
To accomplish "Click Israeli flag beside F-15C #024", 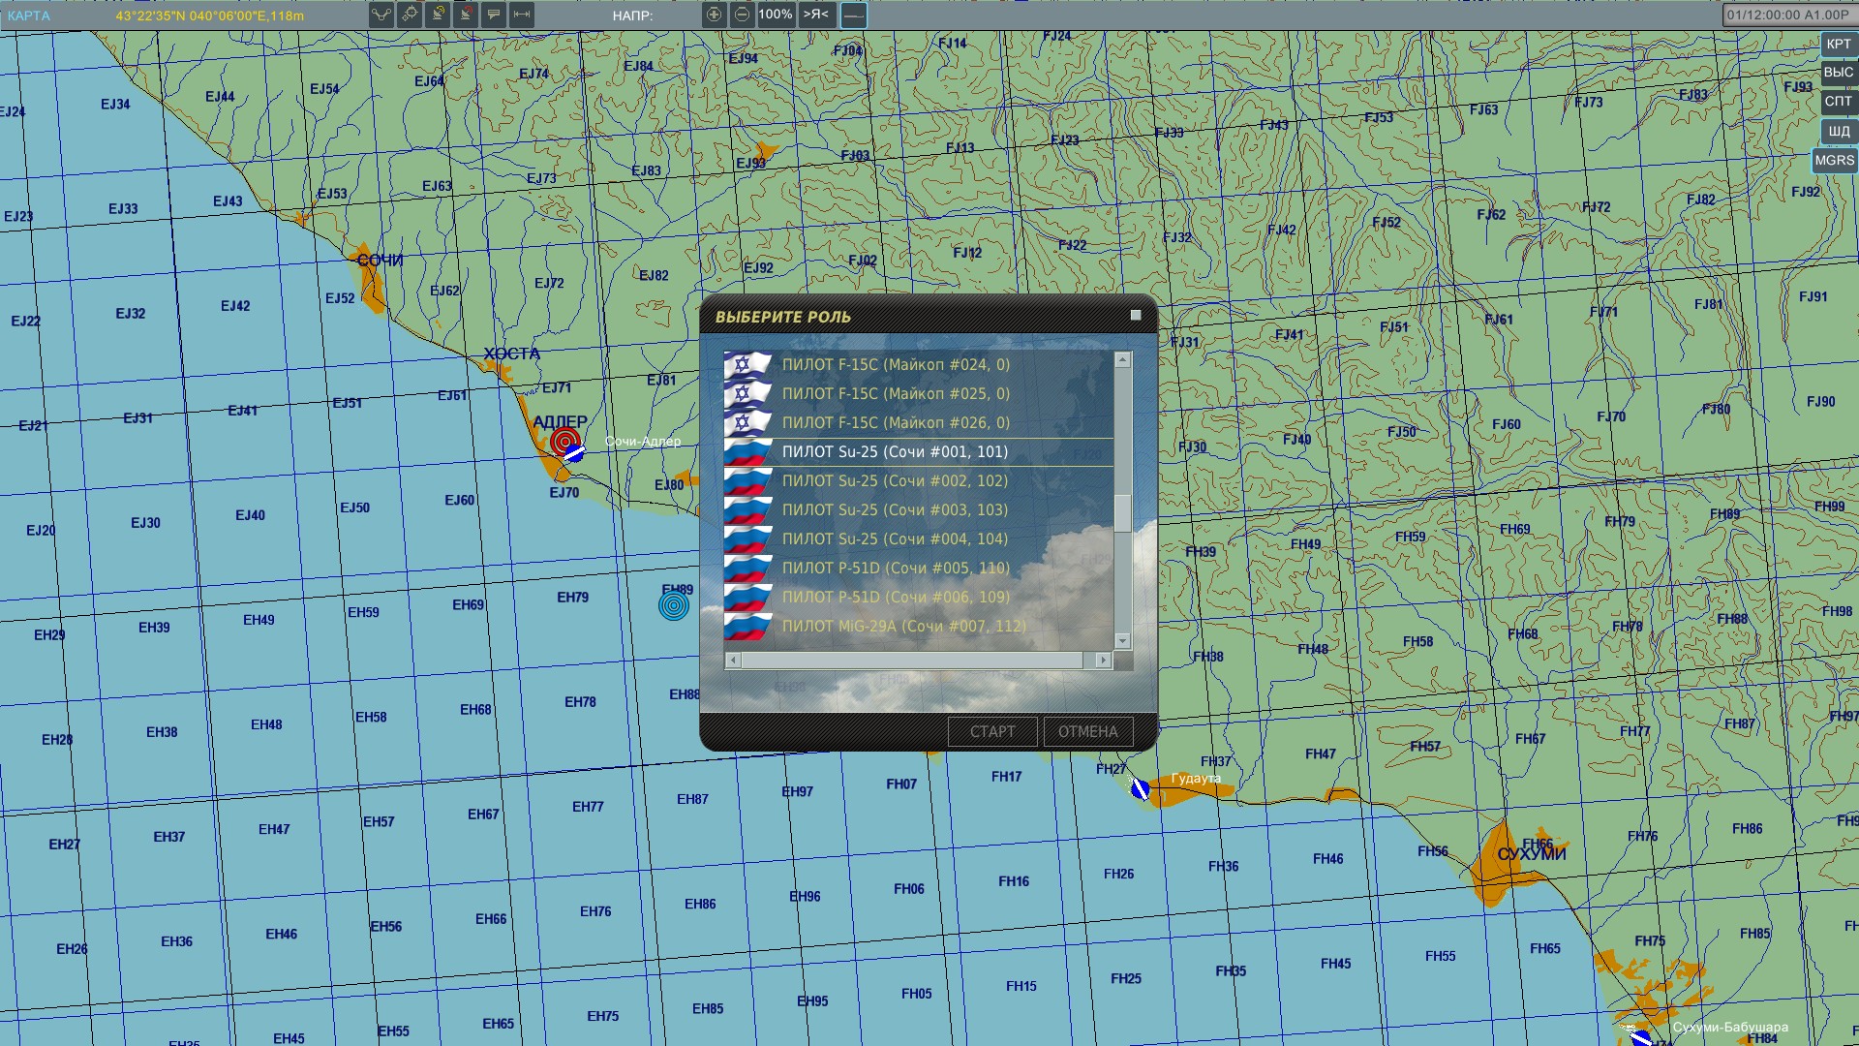I will click(x=747, y=364).
